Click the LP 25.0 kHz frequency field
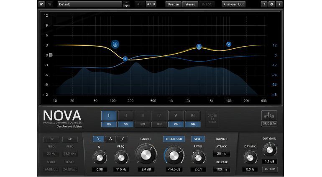 [x=70, y=154]
